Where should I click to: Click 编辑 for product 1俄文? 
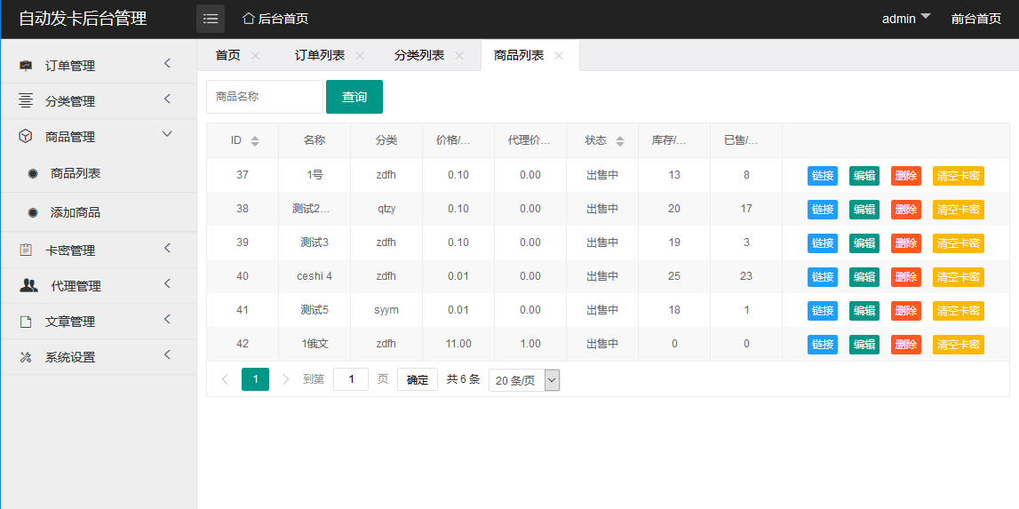pos(864,345)
